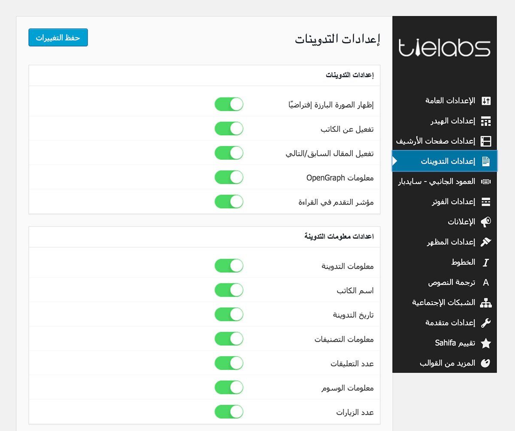Click the archive icon beside إعدادات صفحات الأرشيف

(x=486, y=141)
